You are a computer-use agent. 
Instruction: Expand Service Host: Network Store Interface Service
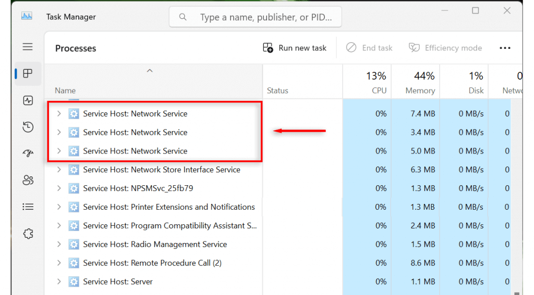(x=59, y=170)
